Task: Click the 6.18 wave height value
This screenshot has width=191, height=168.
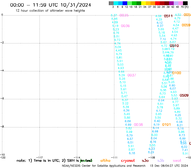Action: pos(132,153)
